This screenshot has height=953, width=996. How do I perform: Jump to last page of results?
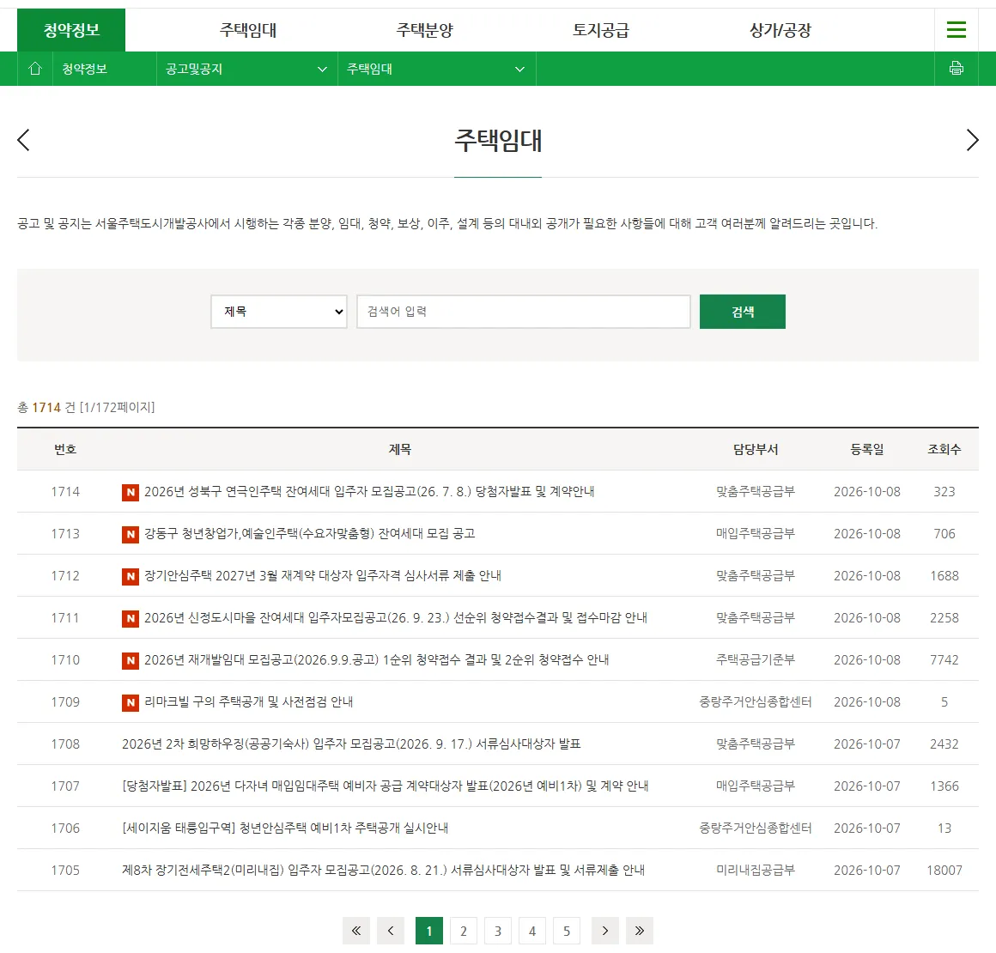(640, 931)
